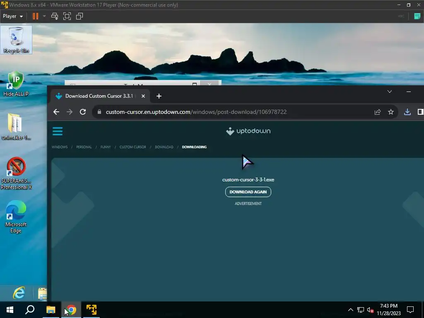This screenshot has height=318, width=424.
Task: Send Ctrl+Alt+Del to the virtual machine
Action: tap(55, 16)
